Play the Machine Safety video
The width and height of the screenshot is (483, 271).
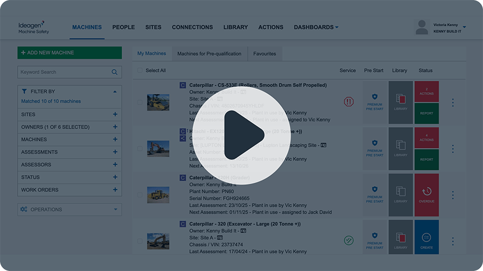241,135
